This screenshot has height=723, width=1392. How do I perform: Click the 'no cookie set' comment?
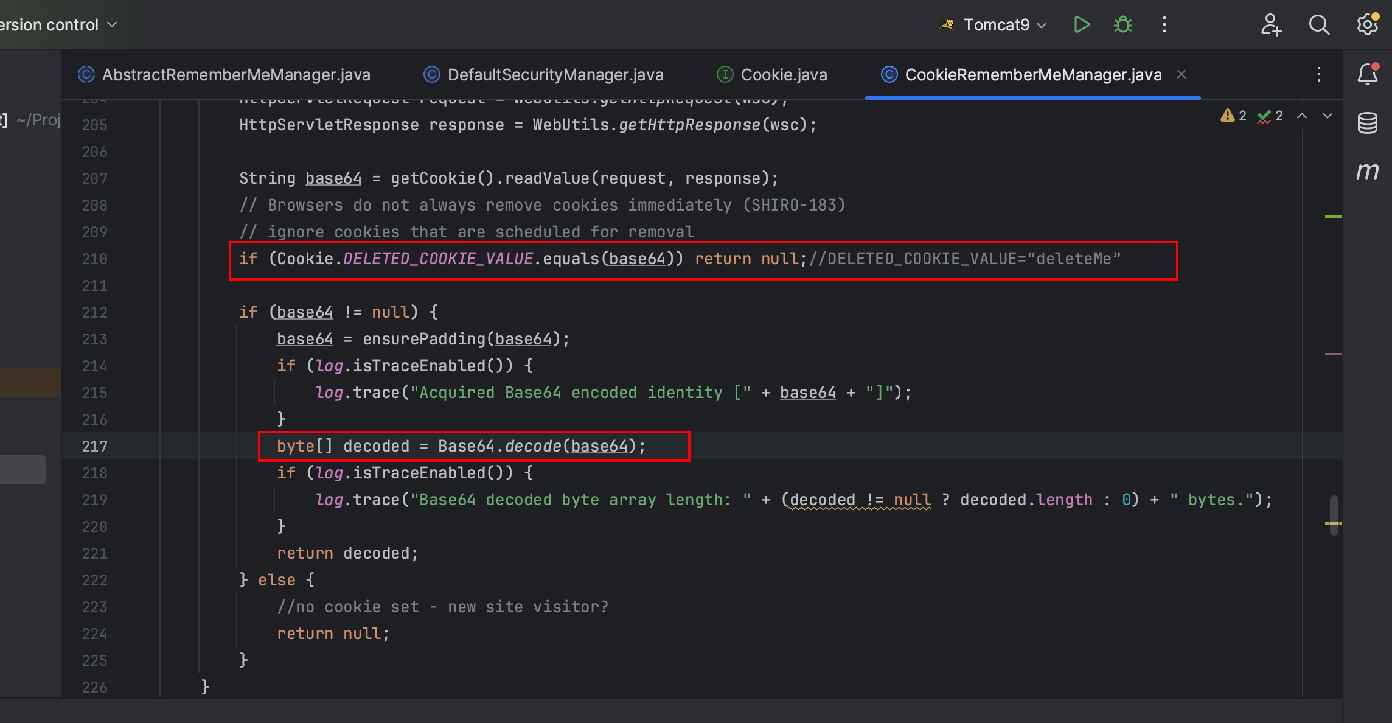[443, 607]
